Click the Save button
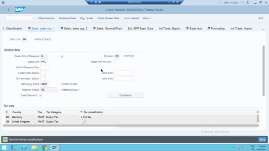This screenshot has width=269, height=151. [262, 140]
